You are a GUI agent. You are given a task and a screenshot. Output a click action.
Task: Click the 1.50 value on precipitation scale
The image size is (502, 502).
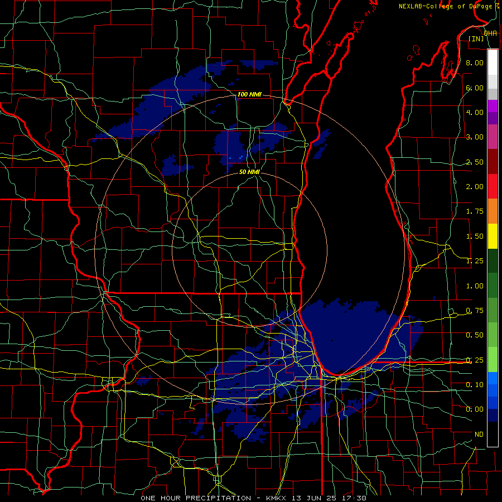point(475,236)
